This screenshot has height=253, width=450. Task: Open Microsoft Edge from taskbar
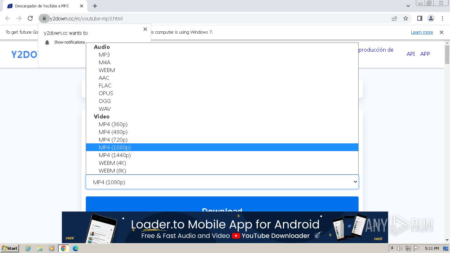tap(76, 248)
